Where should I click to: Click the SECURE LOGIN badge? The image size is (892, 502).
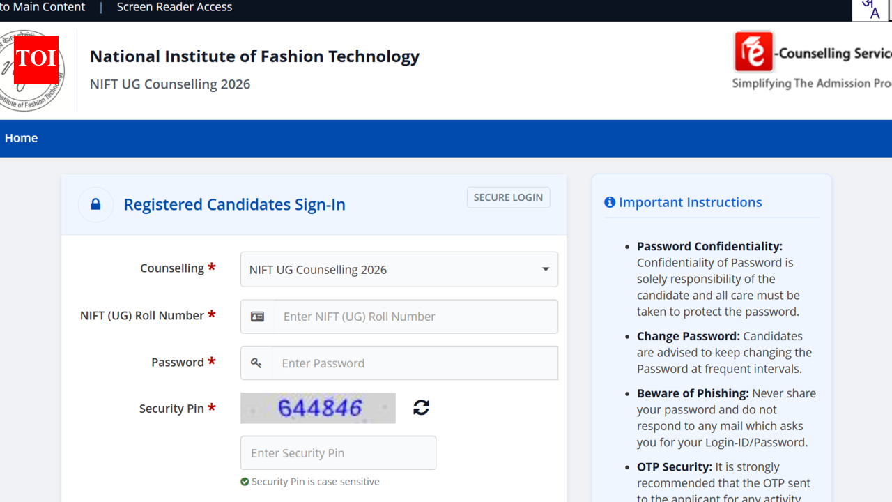508,197
